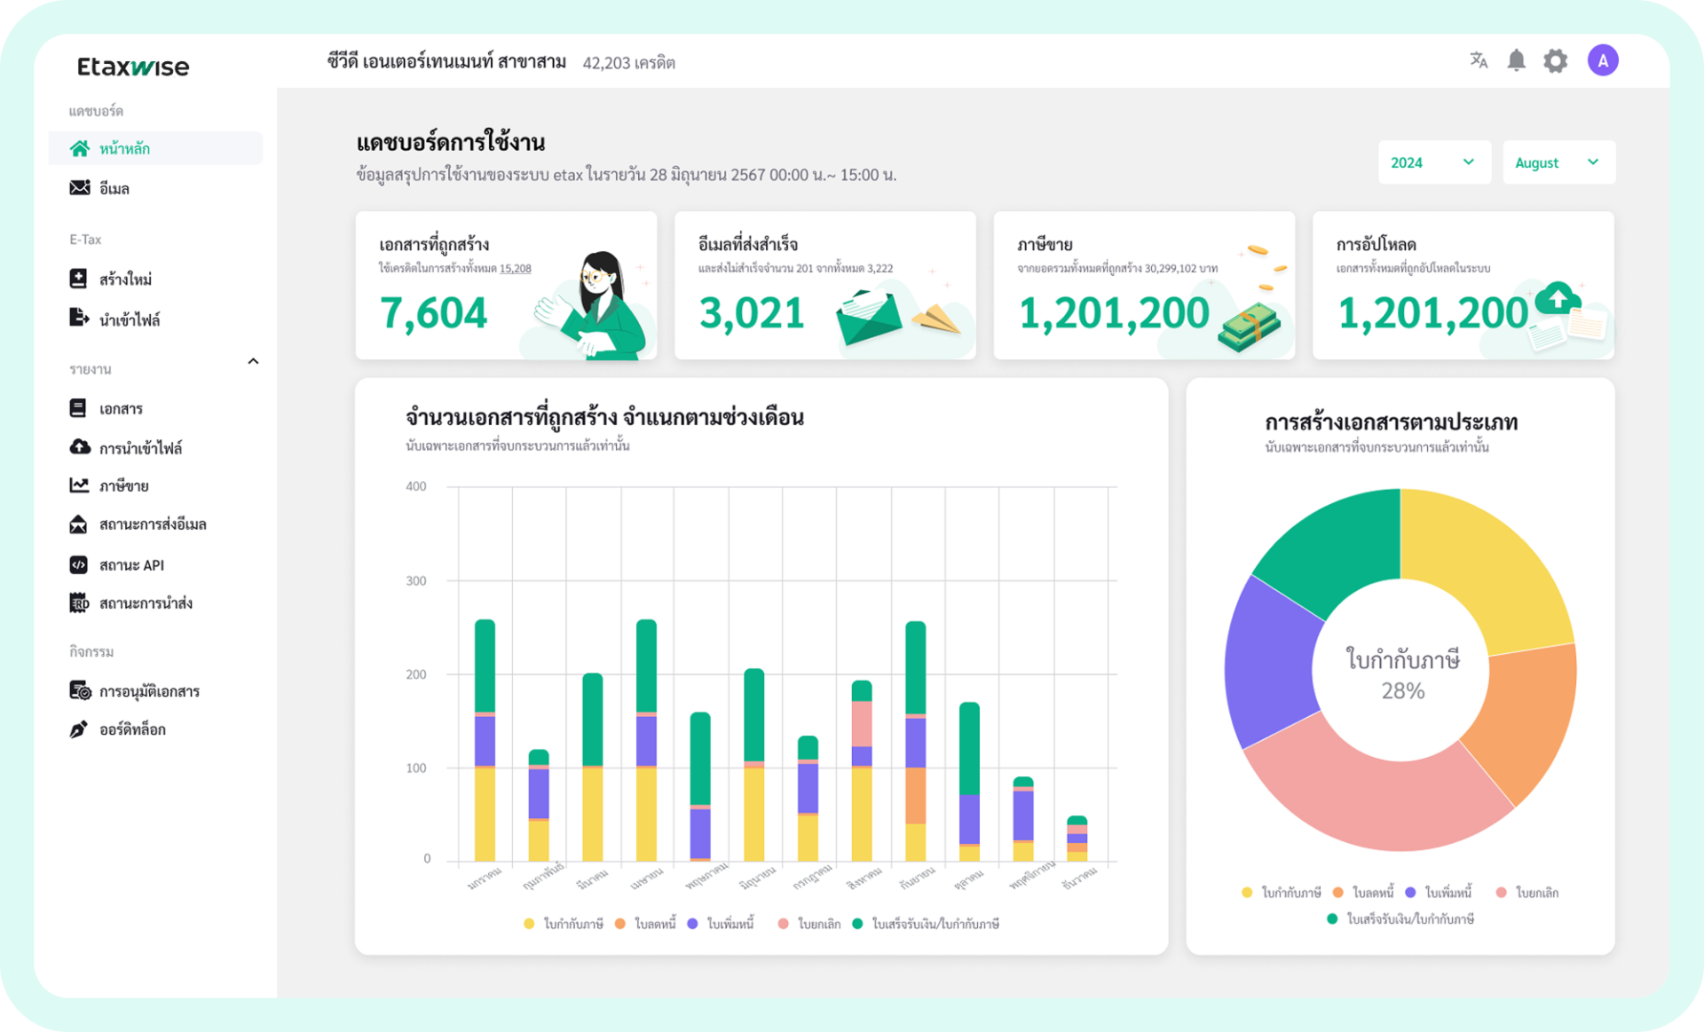This screenshot has width=1704, height=1032.
Task: Click the นำเข้าไฟล์ import file icon
Action: tap(79, 319)
